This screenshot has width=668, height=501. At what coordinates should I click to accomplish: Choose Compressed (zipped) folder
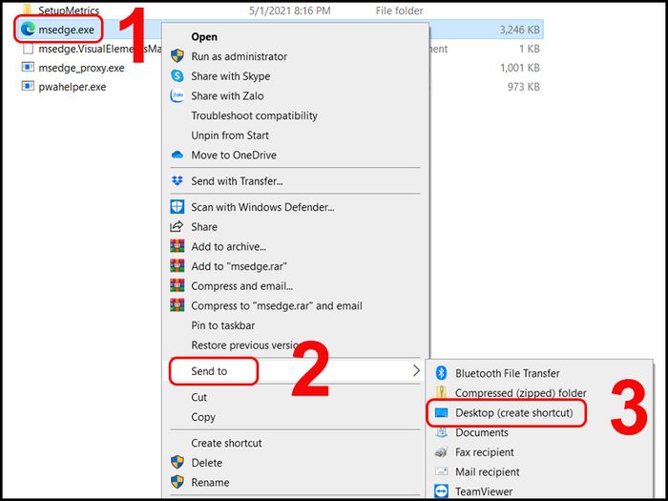(x=521, y=393)
